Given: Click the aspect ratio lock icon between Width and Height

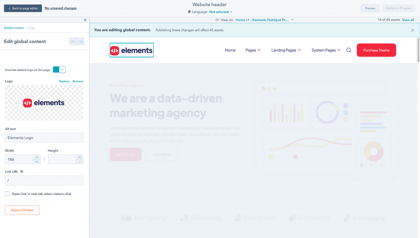Looking at the screenshot, I should pos(44,159).
